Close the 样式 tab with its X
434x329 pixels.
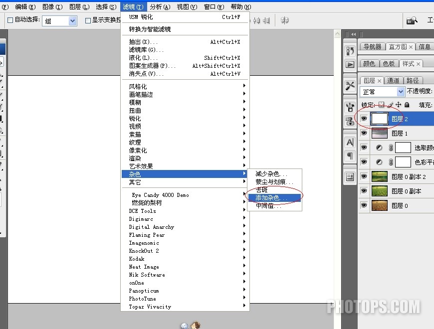[x=418, y=64]
